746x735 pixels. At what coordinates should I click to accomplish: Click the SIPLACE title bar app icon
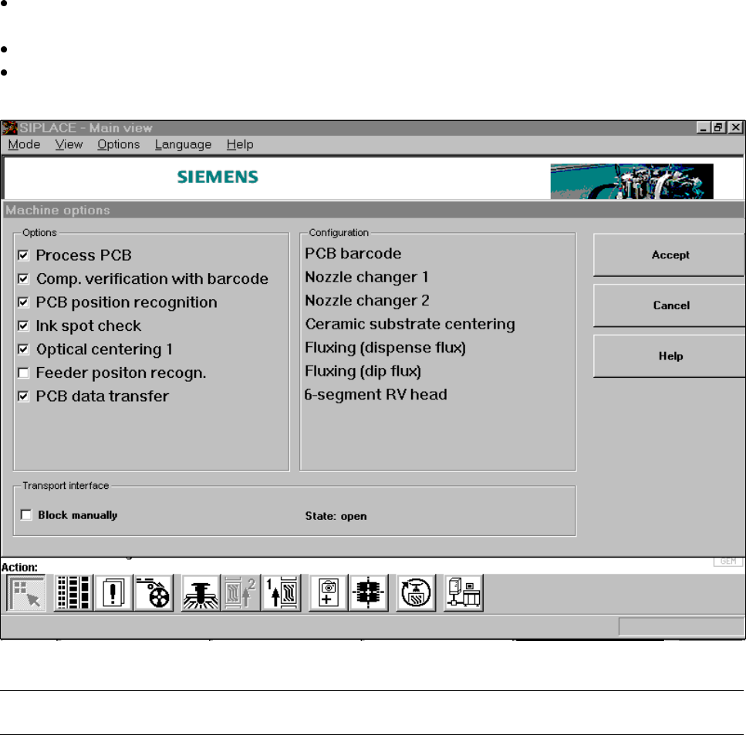point(9,128)
